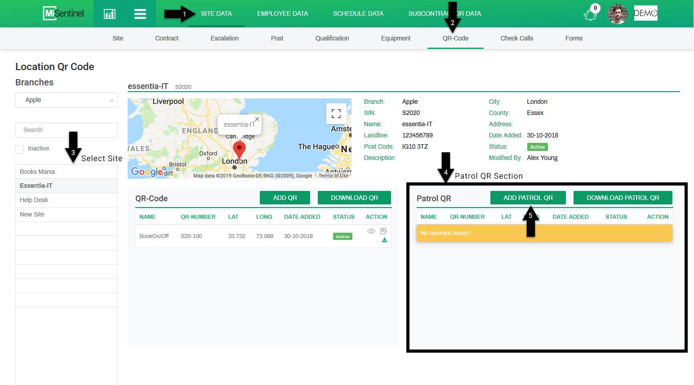The width and height of the screenshot is (694, 385).
Task: Click the QR-Code NAME column header
Action: [147, 217]
